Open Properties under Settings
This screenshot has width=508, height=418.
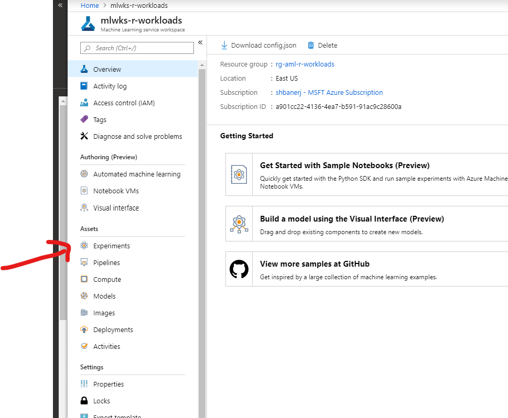[x=133, y=384]
